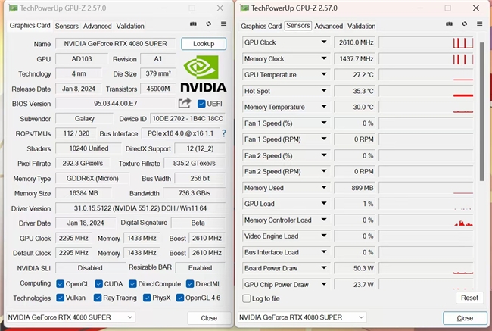Toggle the PhysX checkbox
The width and height of the screenshot is (492, 331).
(x=147, y=298)
